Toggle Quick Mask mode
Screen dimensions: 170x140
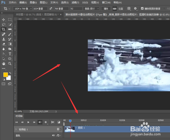(x=3, y=84)
